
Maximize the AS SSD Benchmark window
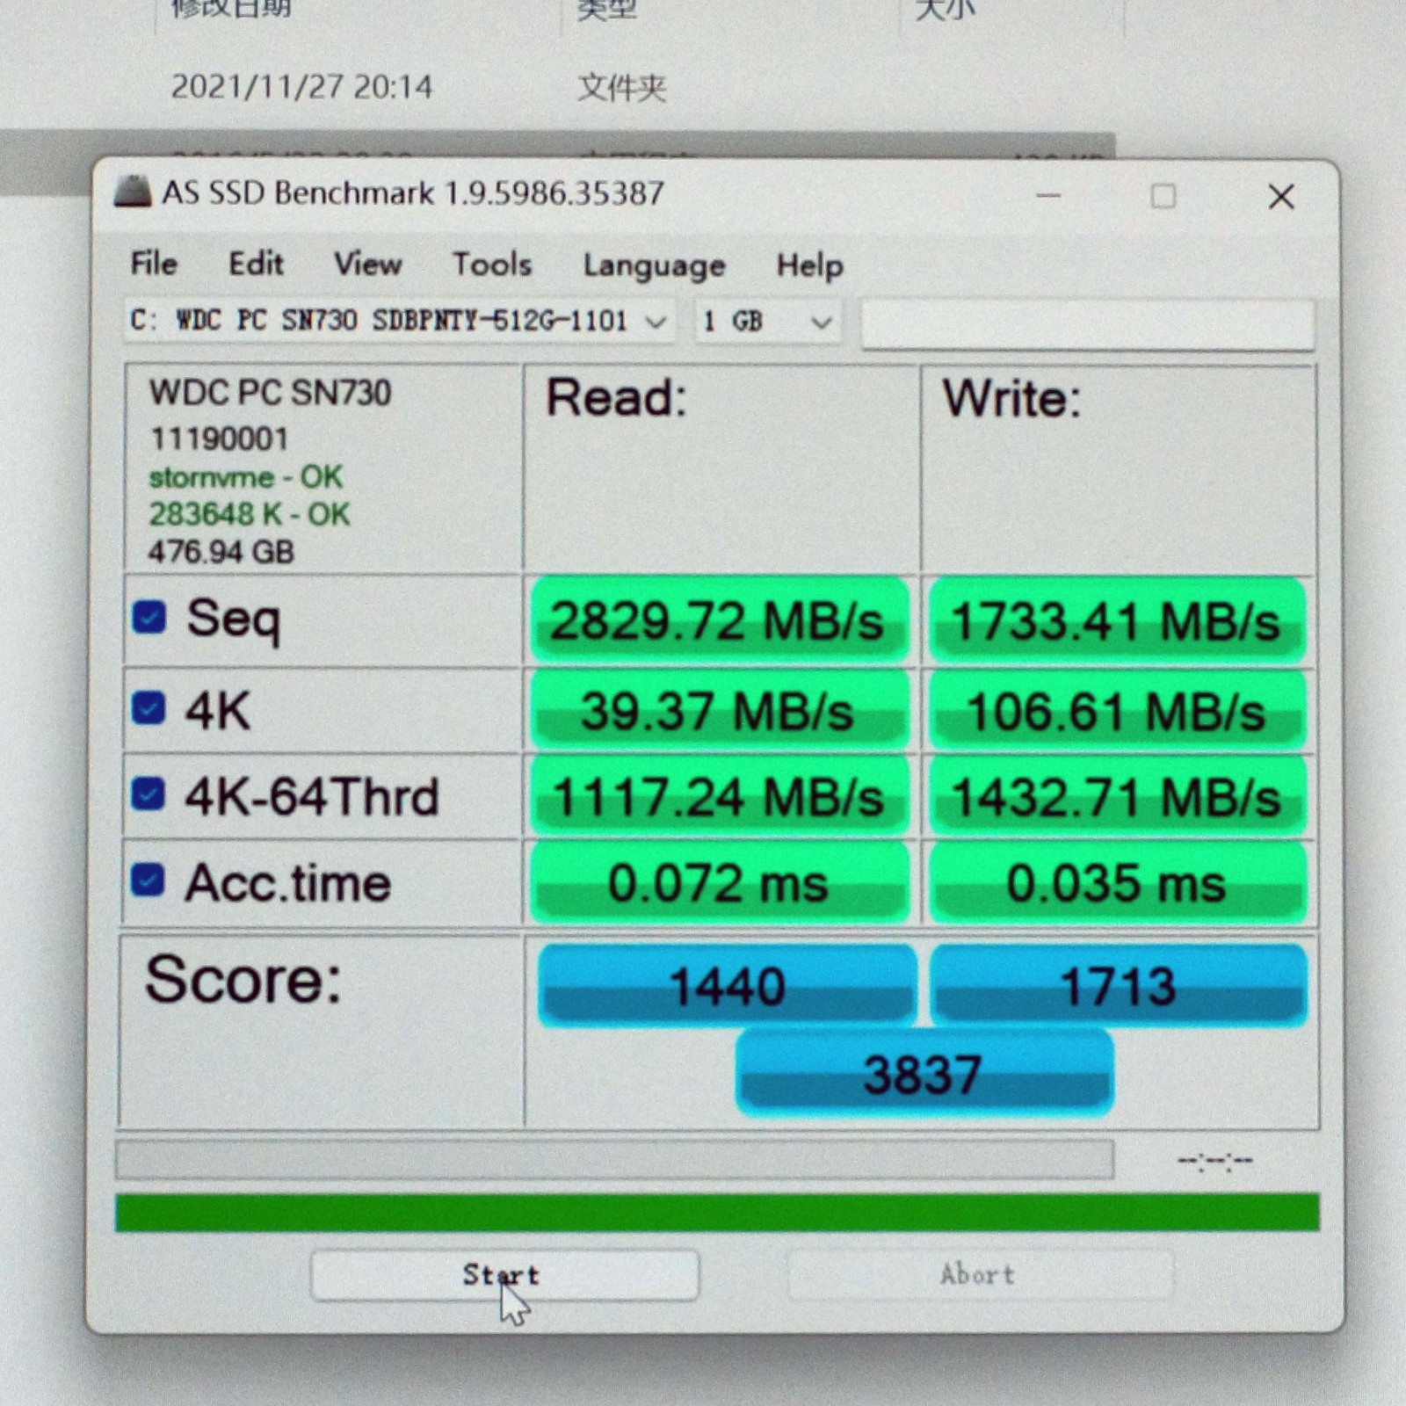click(x=1163, y=196)
